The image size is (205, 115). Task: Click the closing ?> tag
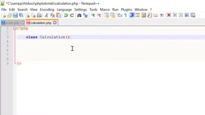pos(19,64)
